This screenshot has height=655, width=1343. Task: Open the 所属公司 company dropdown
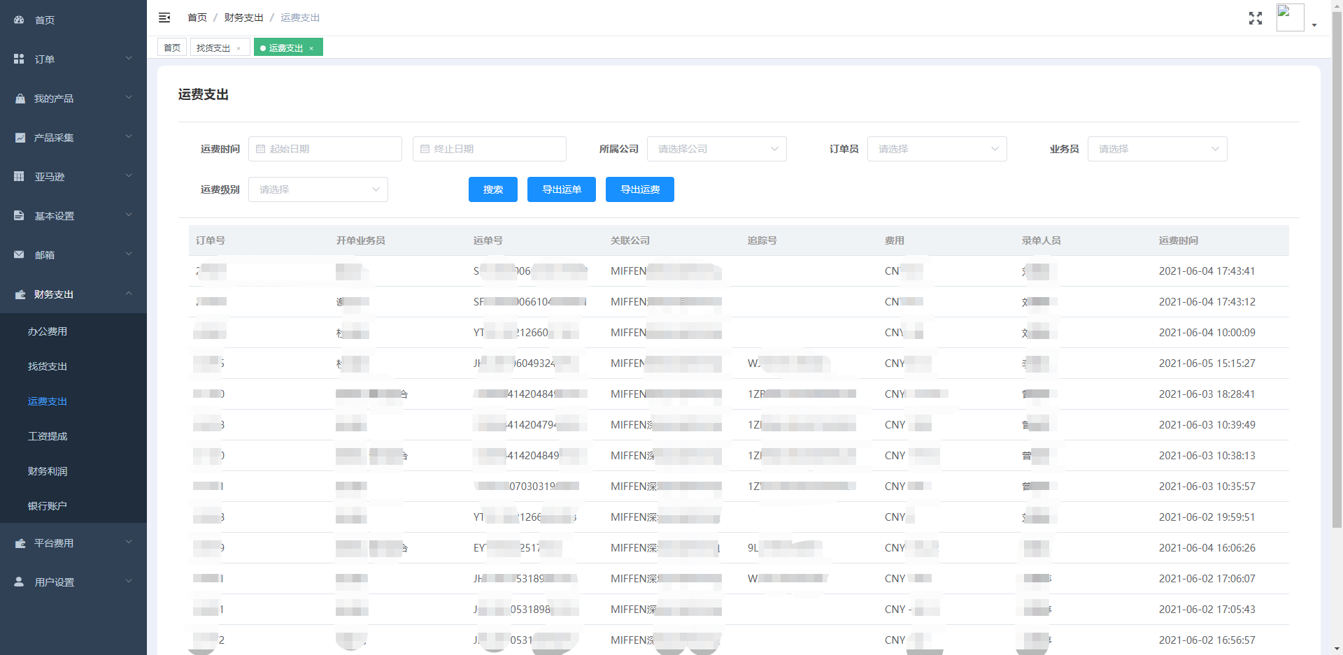[x=716, y=149]
